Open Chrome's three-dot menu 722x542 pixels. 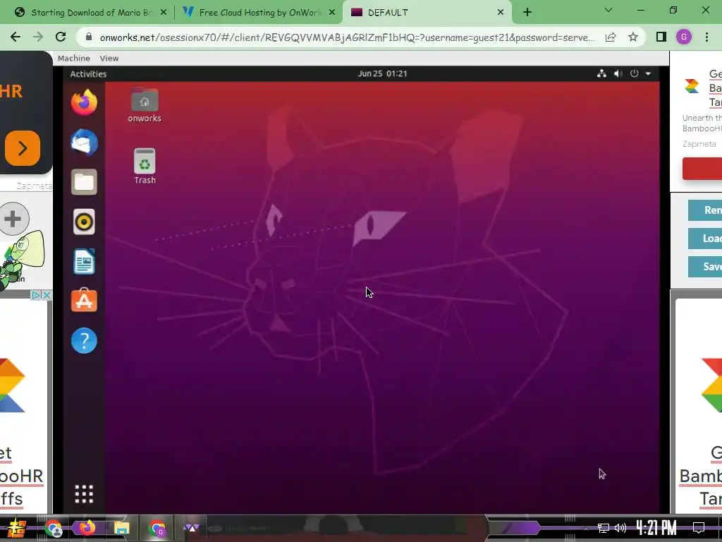[706, 37]
